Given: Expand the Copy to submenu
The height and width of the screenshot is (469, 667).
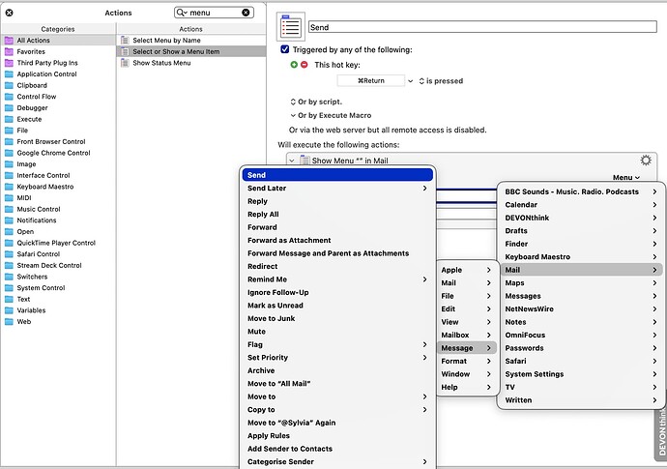Looking at the screenshot, I should (x=425, y=409).
